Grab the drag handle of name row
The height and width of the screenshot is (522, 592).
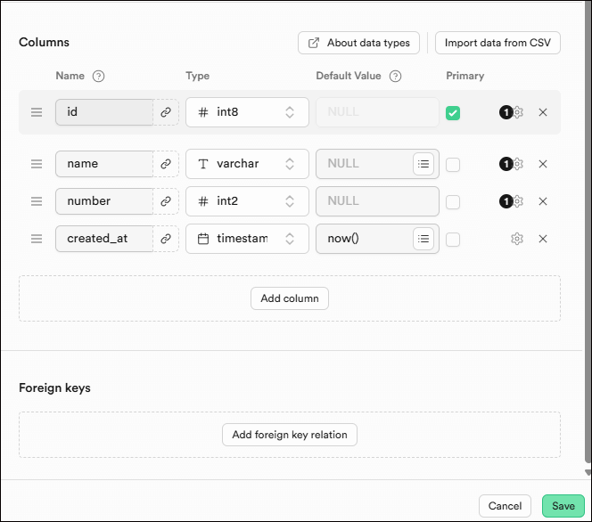[37, 164]
